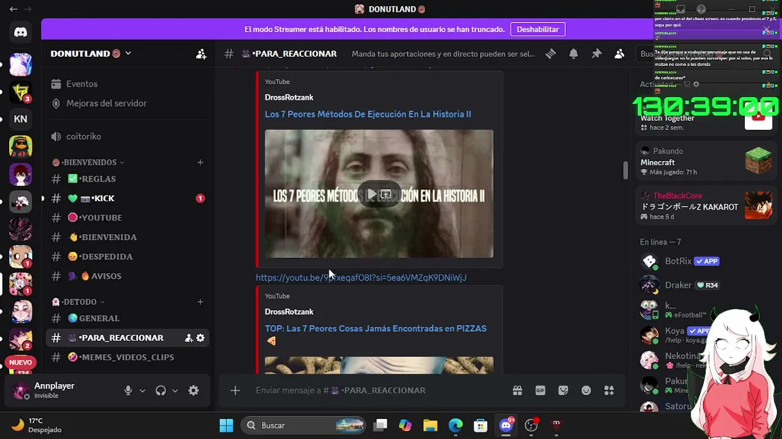Screen dimensions: 782x439
Task: Add channel to DETODO category
Action: point(200,302)
